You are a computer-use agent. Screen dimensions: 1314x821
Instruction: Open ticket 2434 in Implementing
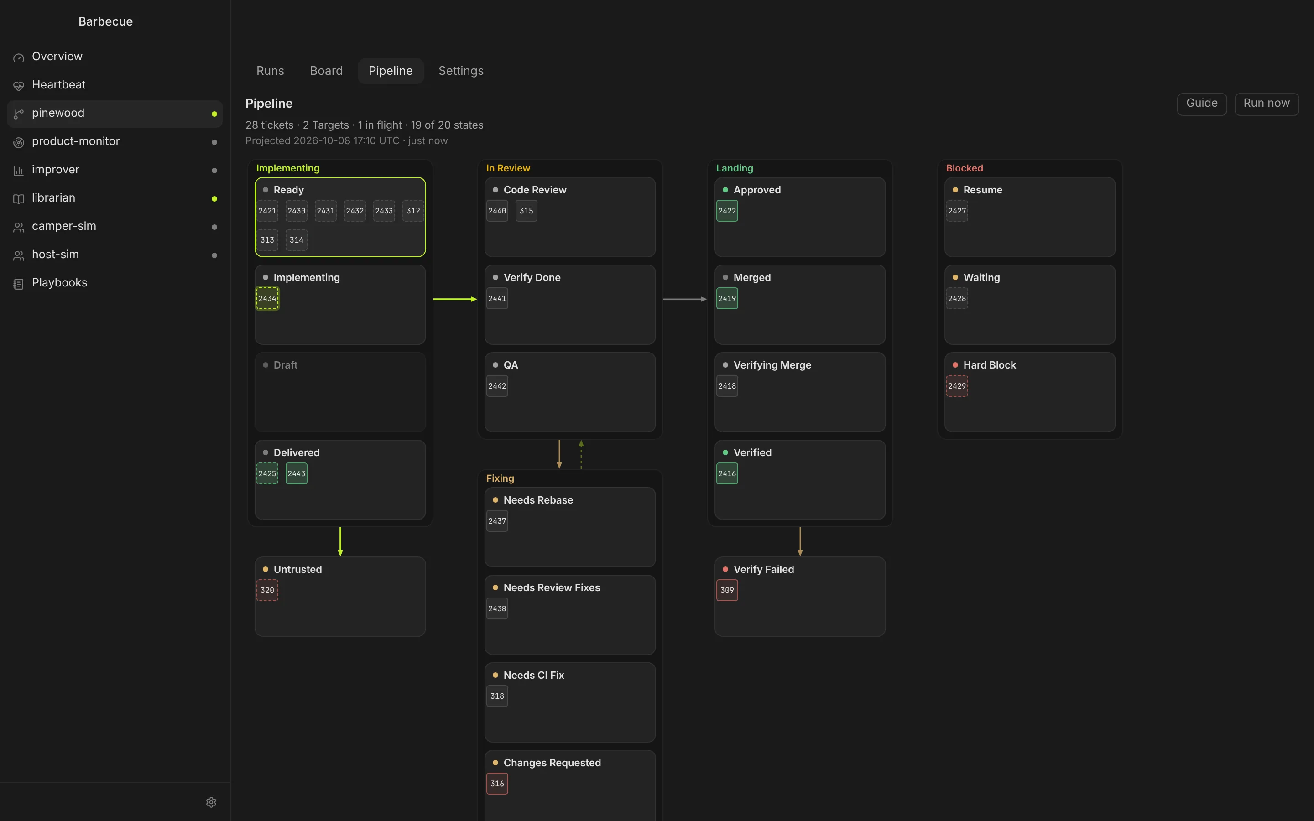[x=267, y=299]
